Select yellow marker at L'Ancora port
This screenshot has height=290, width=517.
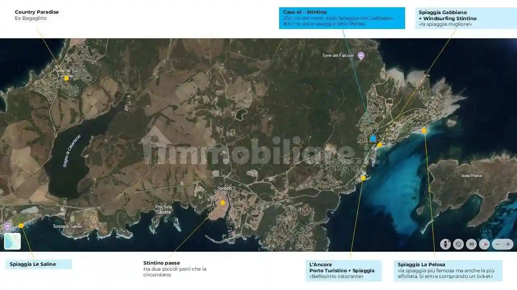pos(363,178)
